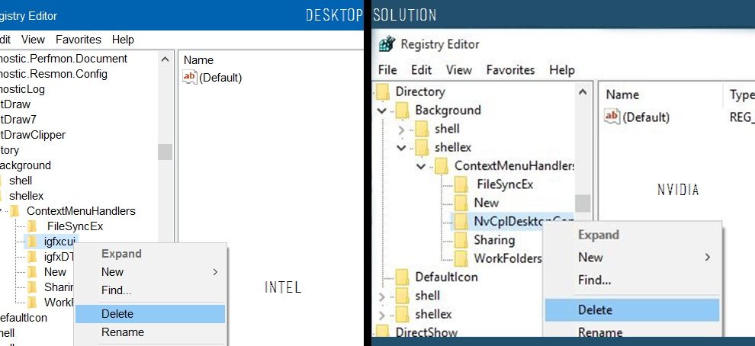This screenshot has width=755, height=346.
Task: Expand the shell key beneath Background
Action: (402, 129)
